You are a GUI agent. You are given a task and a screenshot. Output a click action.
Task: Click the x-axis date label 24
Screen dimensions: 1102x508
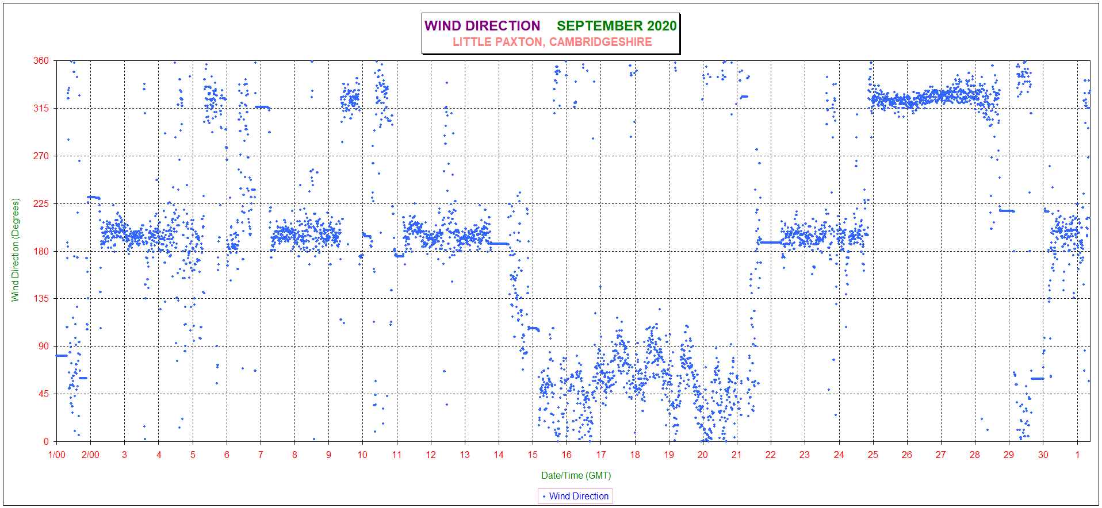(x=839, y=455)
